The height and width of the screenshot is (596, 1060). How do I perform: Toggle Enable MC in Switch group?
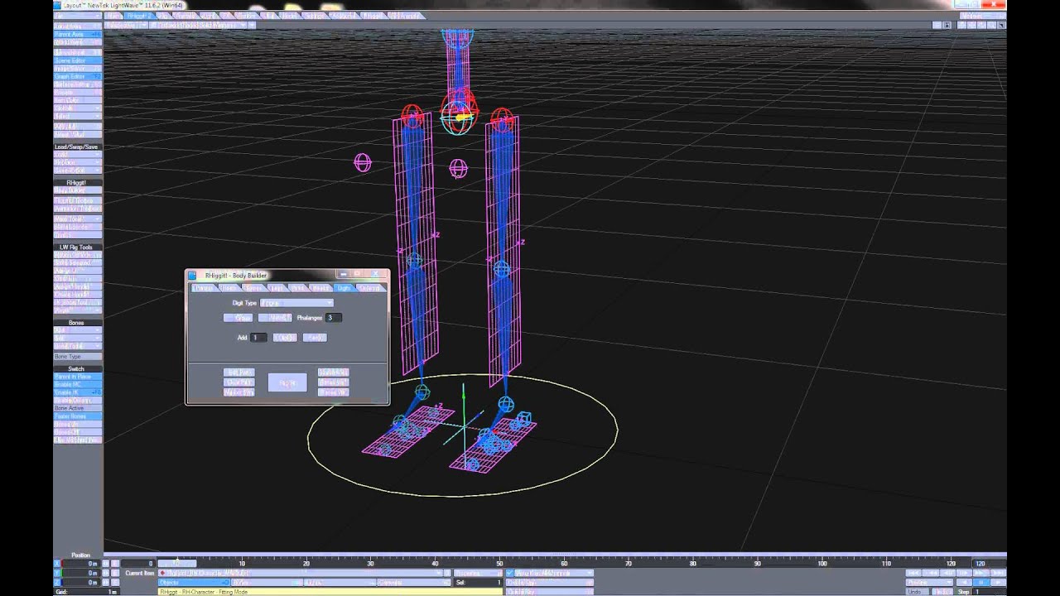tap(78, 384)
